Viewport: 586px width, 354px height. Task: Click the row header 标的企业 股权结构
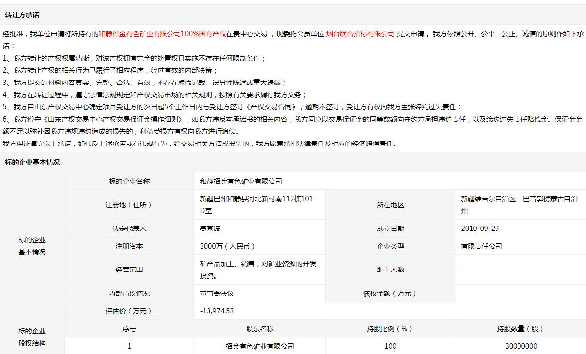coord(32,337)
